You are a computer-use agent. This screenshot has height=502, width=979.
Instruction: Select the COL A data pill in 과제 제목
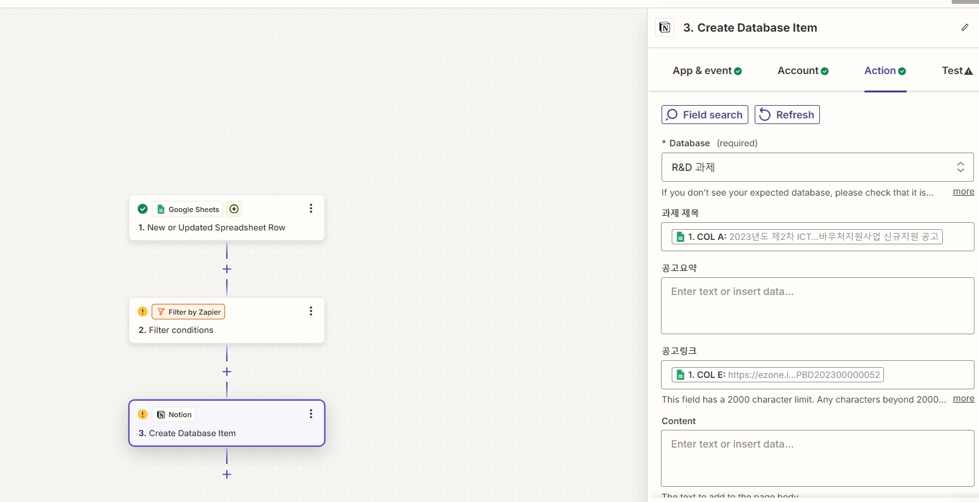tap(807, 237)
